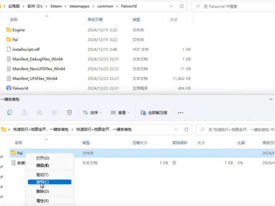Click 软件 (D:) in the breadcrumb path
Screen dimensions: 275x206
click(x=35, y=6)
